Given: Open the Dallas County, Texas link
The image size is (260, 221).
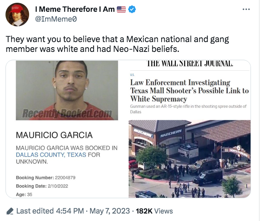Looking at the screenshot, I should point(51,155).
